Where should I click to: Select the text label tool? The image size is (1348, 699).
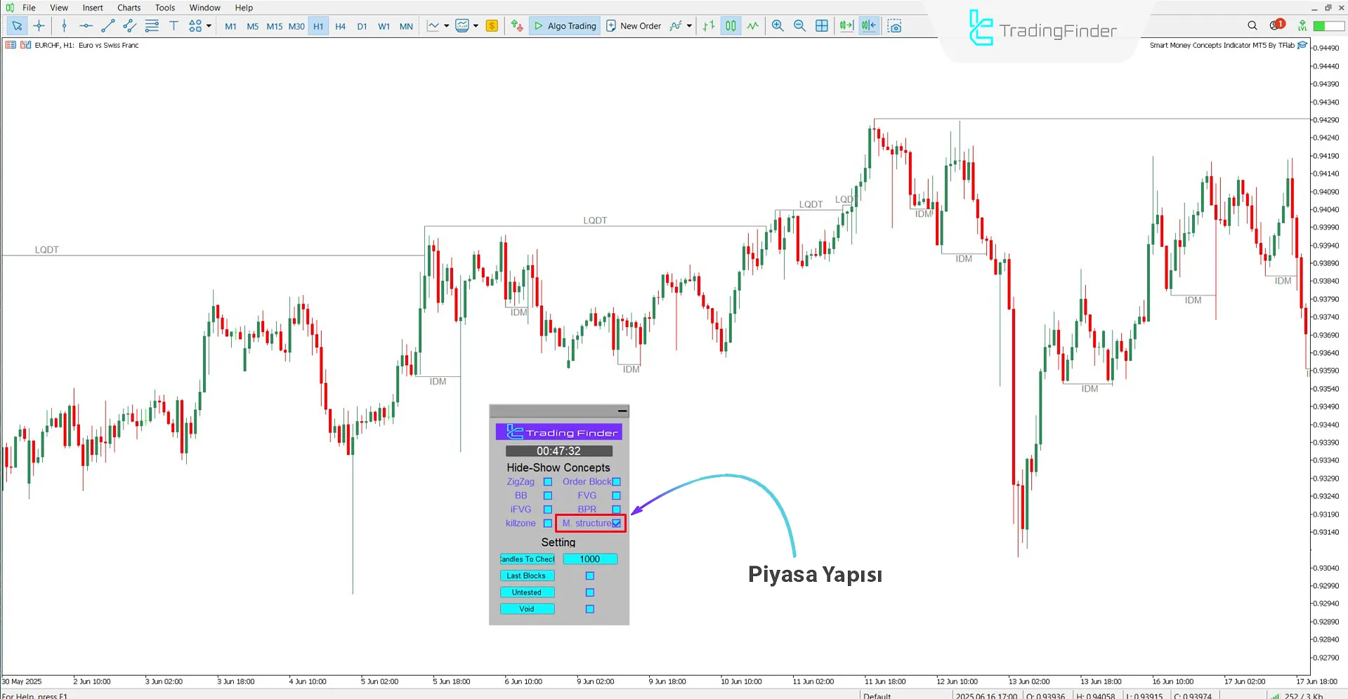click(x=174, y=26)
